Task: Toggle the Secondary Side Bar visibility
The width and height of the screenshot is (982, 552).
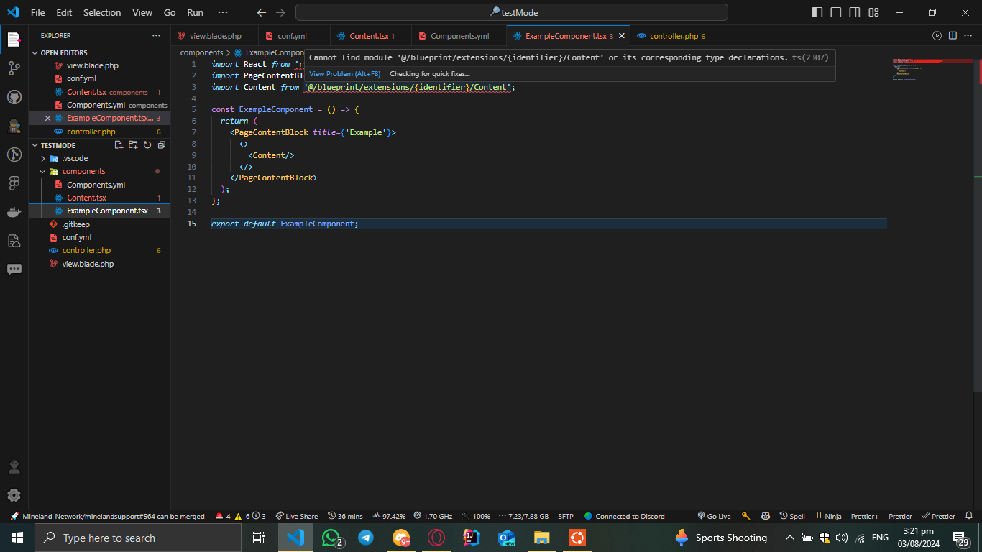Action: [855, 12]
